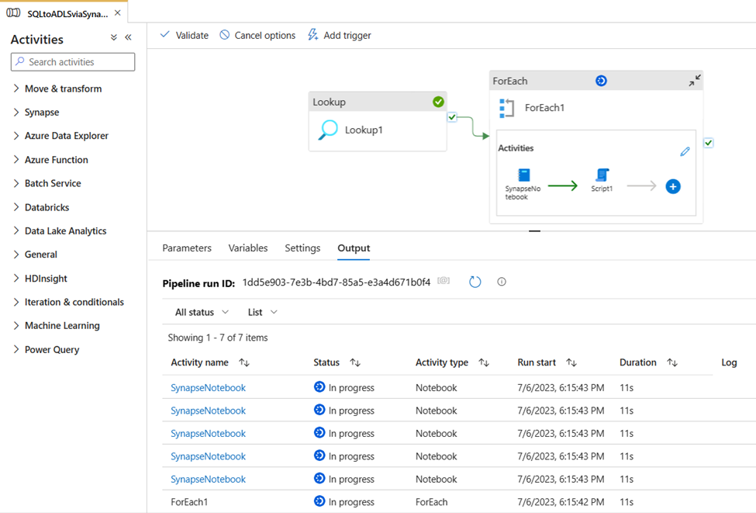
Task: Switch to the Parameters tab
Action: pyautogui.click(x=187, y=248)
